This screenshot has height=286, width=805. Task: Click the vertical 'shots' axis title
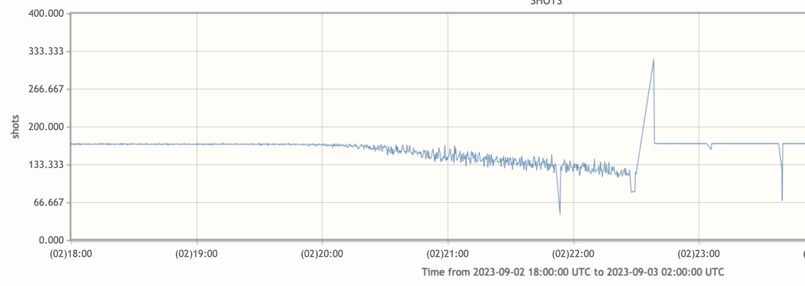(15, 127)
